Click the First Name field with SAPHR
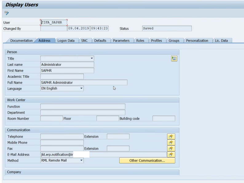This screenshot has width=244, height=183. click(67, 70)
